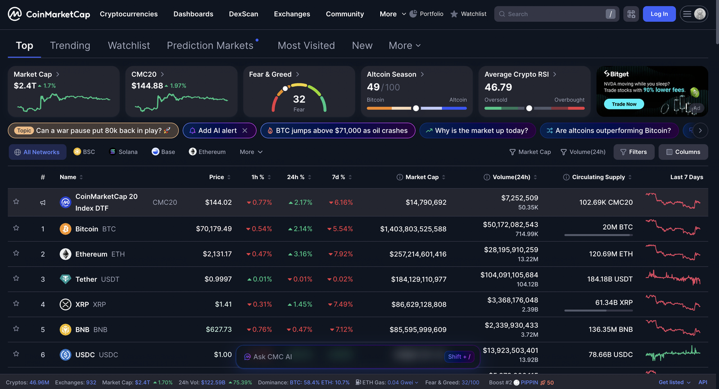
Task: Click the Tether coin icon
Action: point(66,280)
